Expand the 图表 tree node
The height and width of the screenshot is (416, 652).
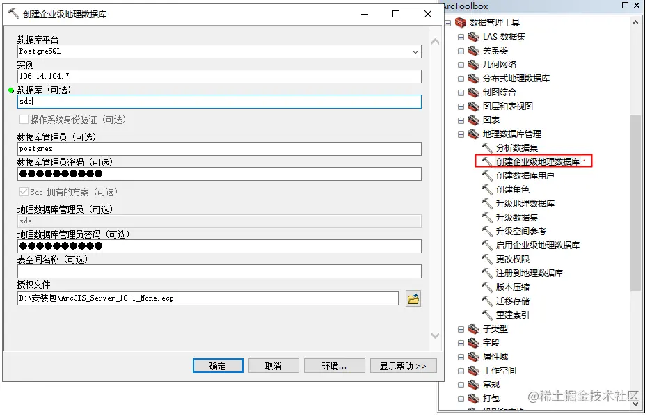[x=461, y=120]
